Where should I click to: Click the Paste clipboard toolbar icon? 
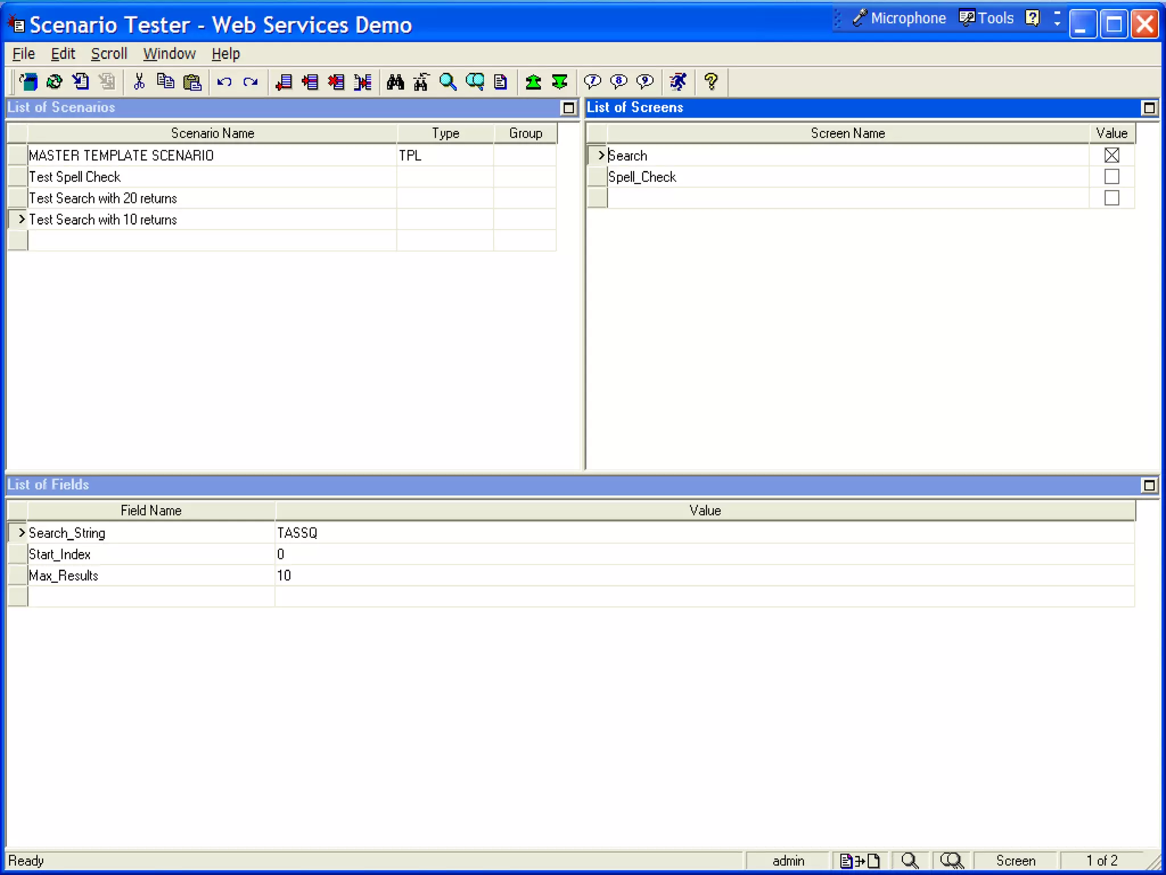point(192,82)
